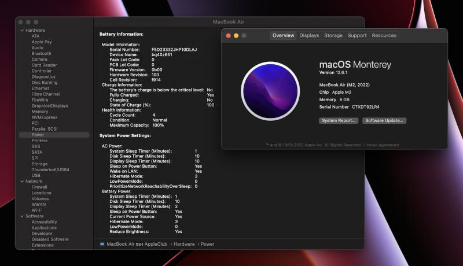Collapse the Network category disclosure triangle
463x266 pixels.
click(22, 182)
